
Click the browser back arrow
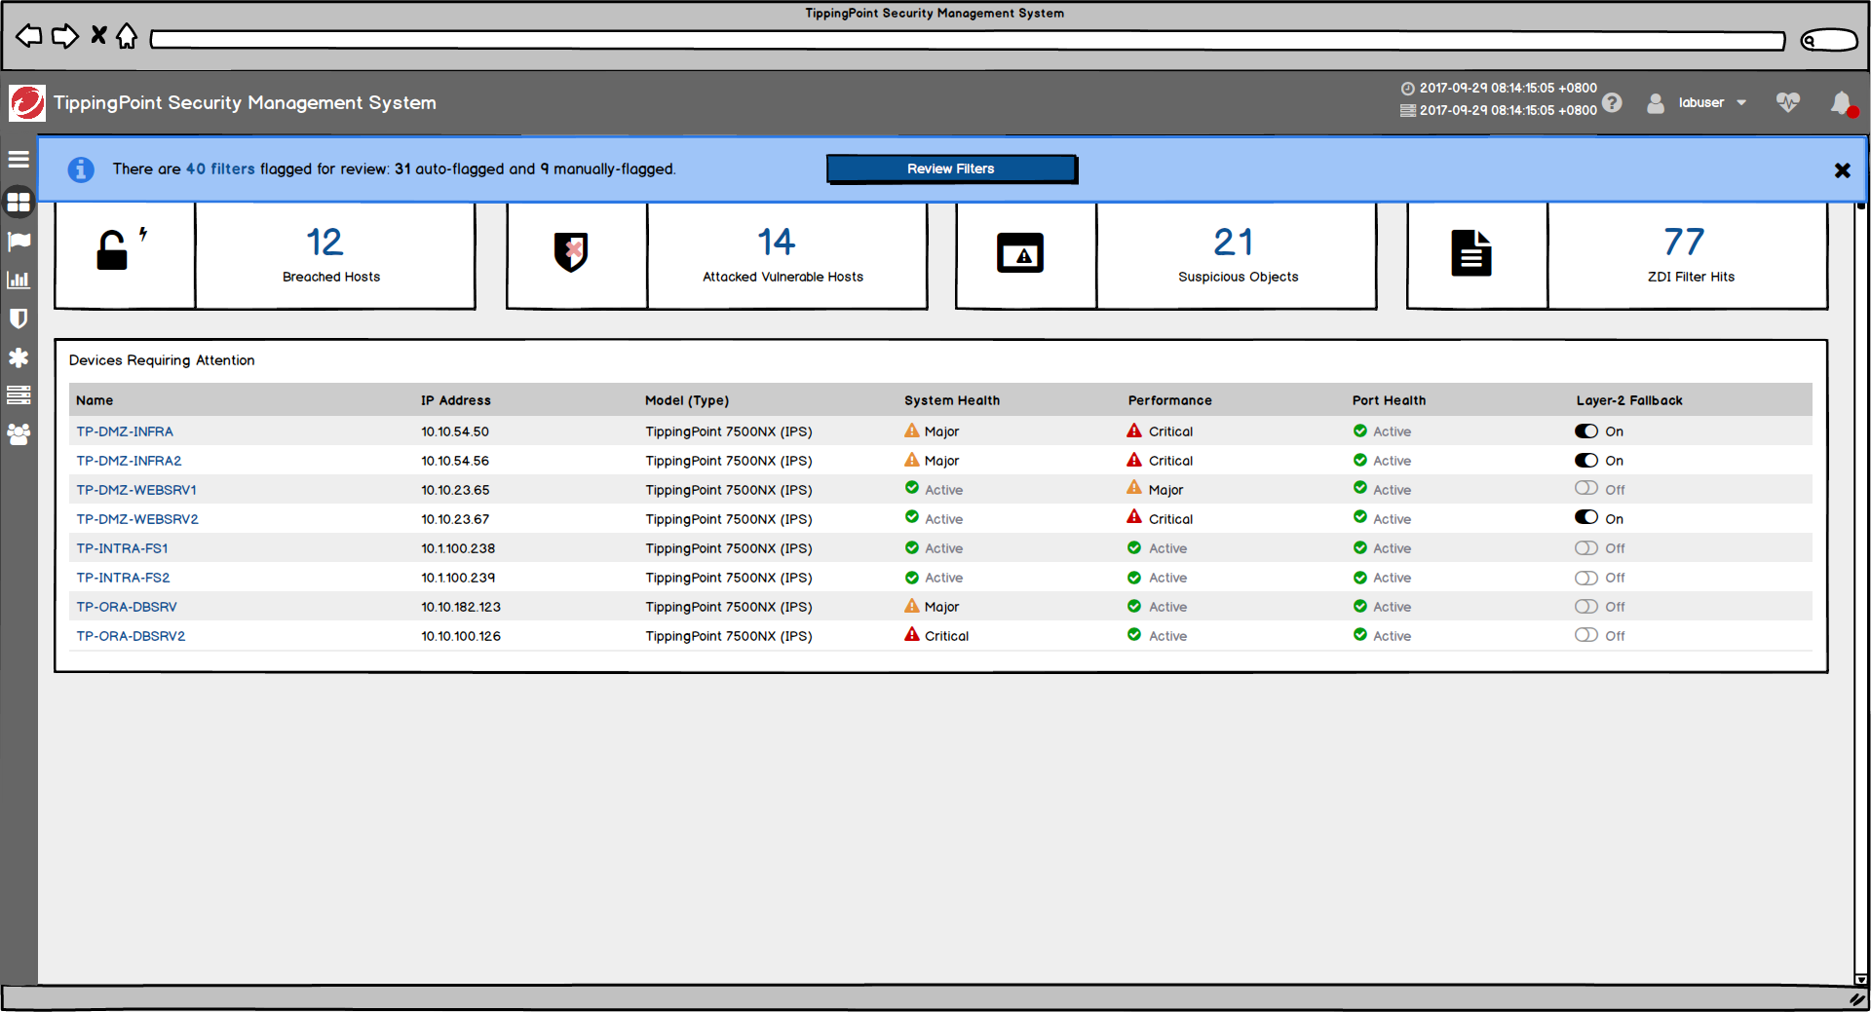29,36
